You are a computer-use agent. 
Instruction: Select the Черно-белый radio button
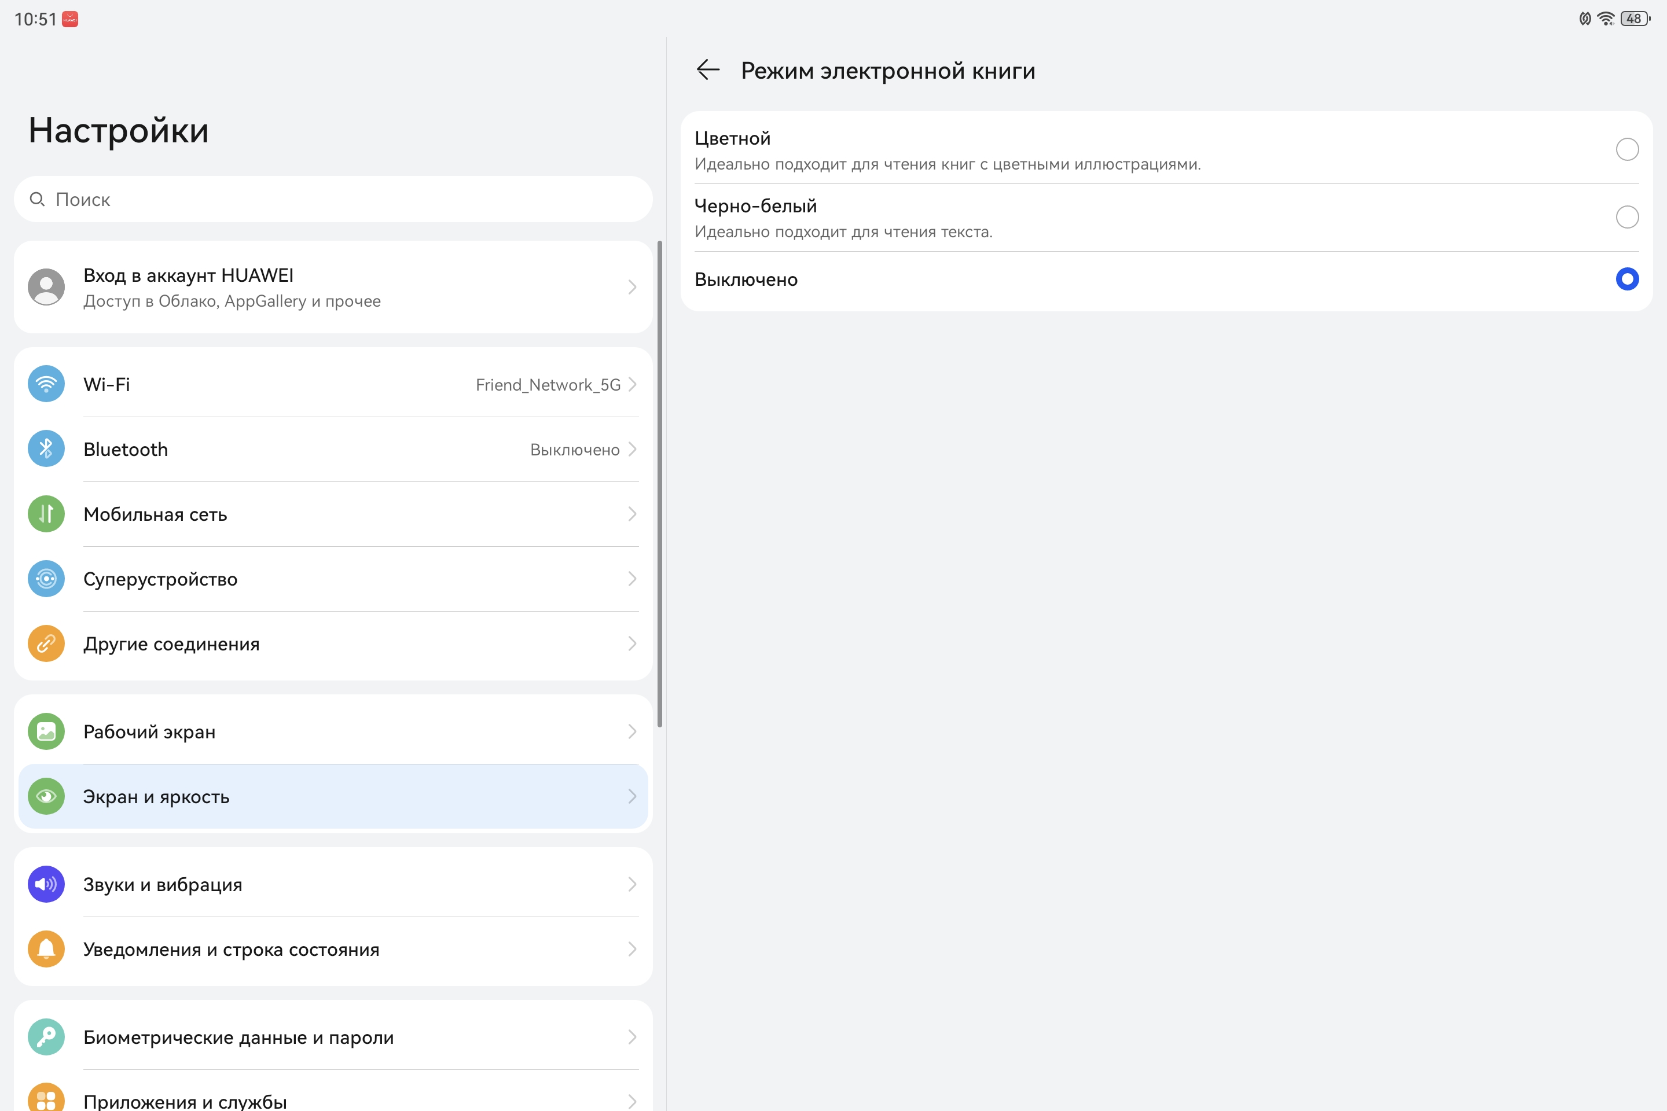(x=1626, y=217)
